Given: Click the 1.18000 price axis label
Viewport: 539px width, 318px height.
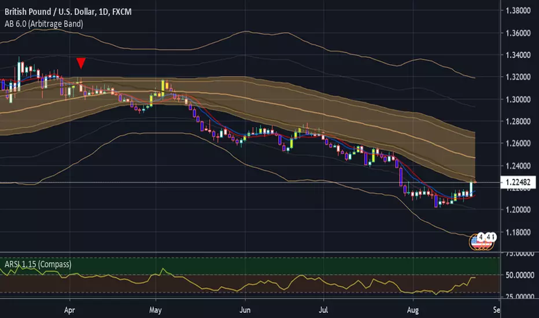Looking at the screenshot, I should [518, 232].
